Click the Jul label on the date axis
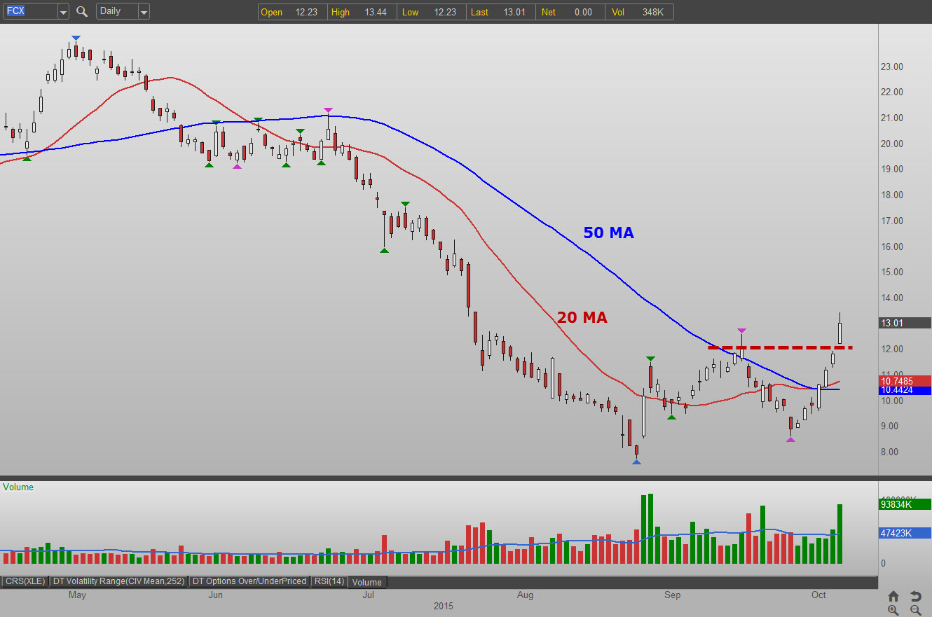This screenshot has width=932, height=617. coord(367,595)
